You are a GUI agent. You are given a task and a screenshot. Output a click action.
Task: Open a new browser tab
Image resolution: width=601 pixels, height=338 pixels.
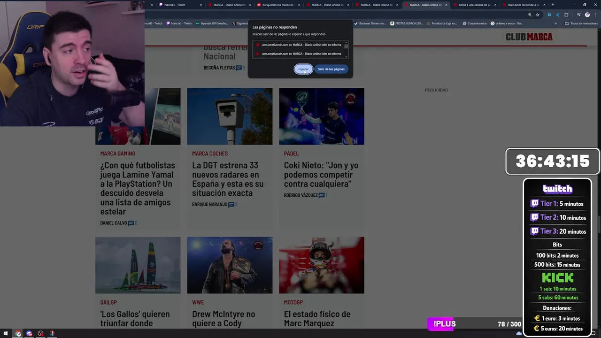click(x=553, y=5)
